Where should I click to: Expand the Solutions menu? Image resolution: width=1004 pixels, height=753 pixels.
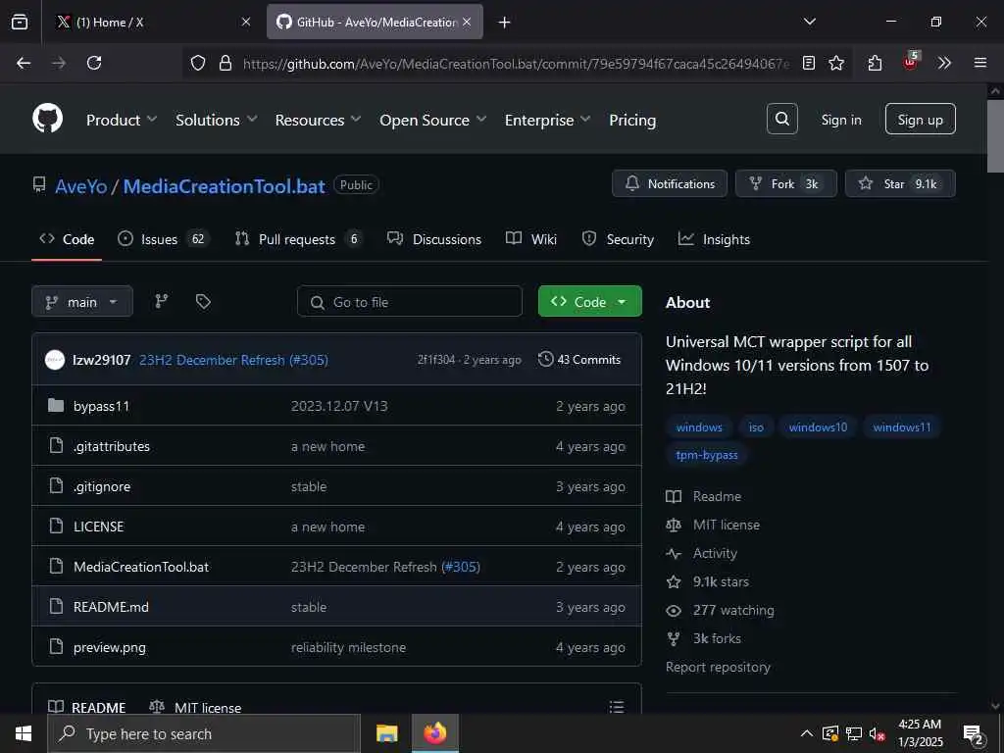coord(217,120)
